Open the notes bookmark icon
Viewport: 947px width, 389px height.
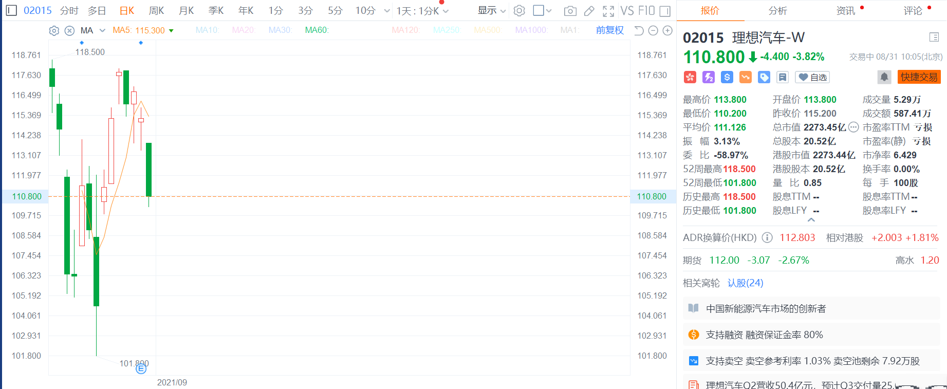tap(783, 77)
